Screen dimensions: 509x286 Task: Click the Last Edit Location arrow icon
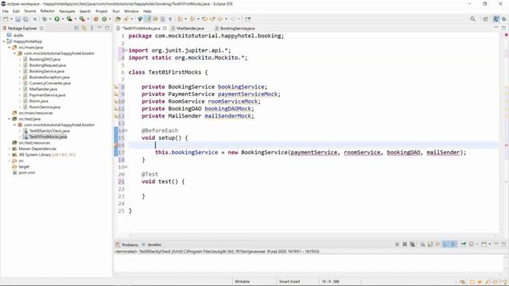[204, 19]
